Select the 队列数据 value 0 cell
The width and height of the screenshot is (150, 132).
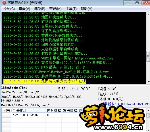54,115
